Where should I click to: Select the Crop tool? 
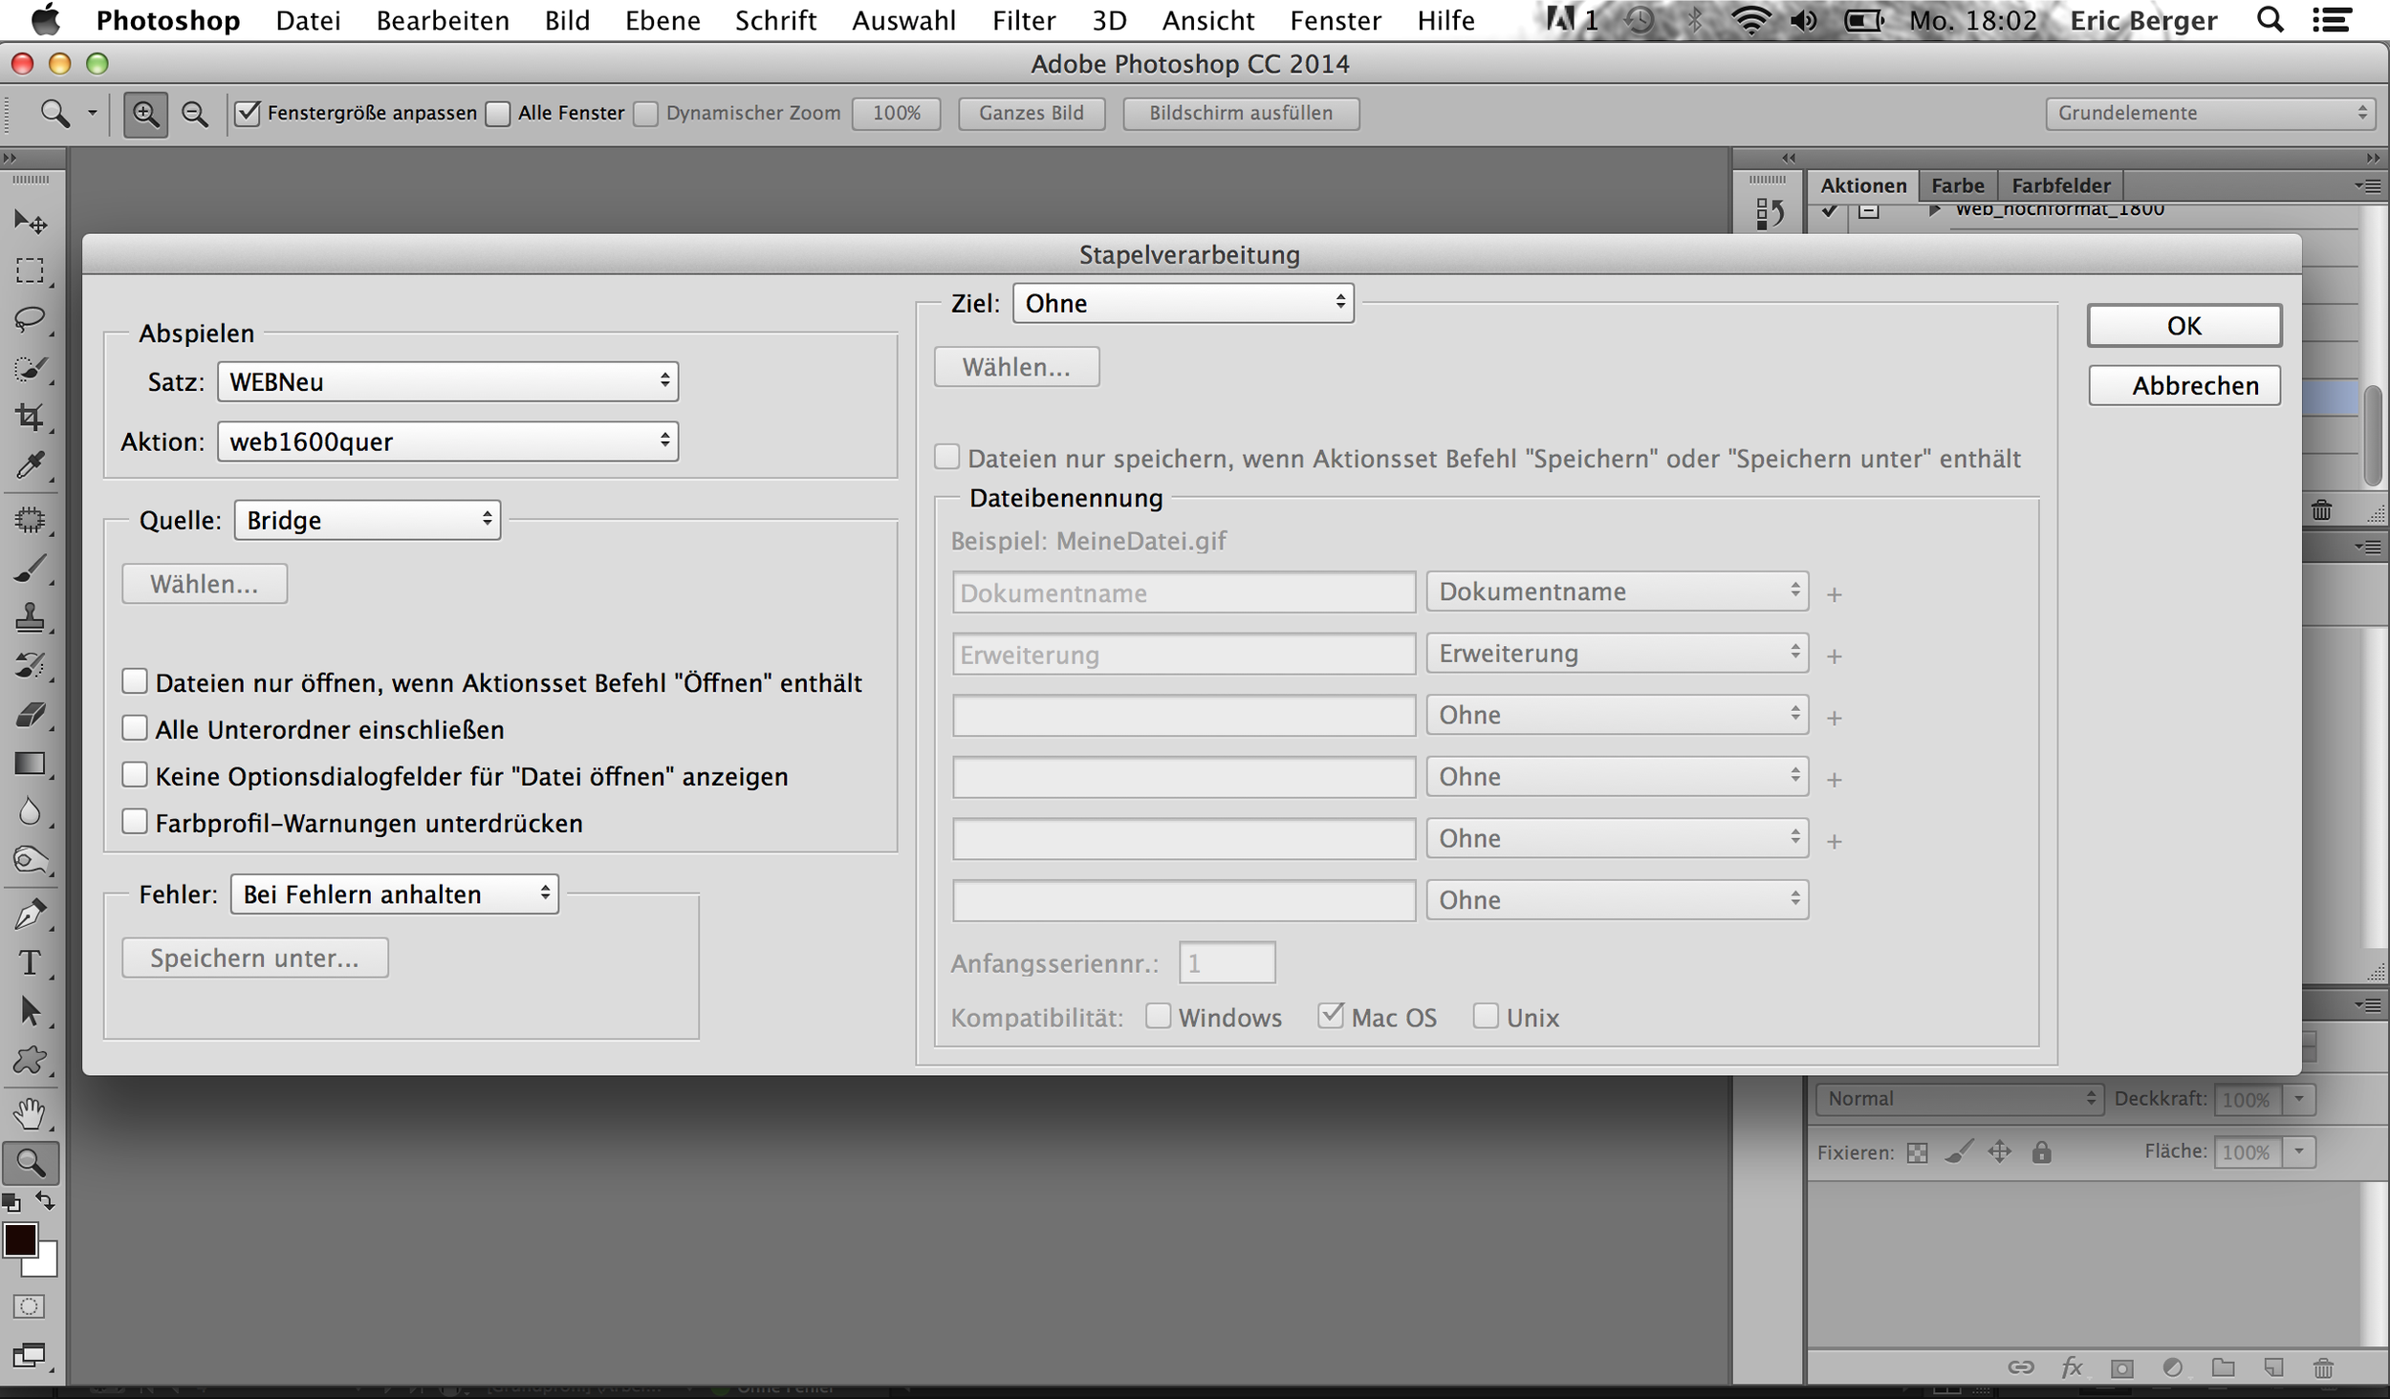pos(31,418)
